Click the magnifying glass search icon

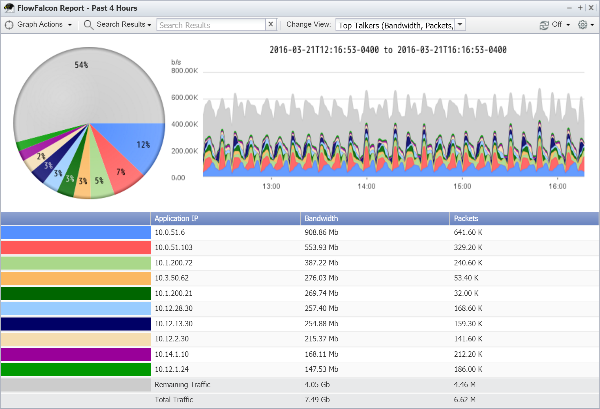click(x=88, y=25)
